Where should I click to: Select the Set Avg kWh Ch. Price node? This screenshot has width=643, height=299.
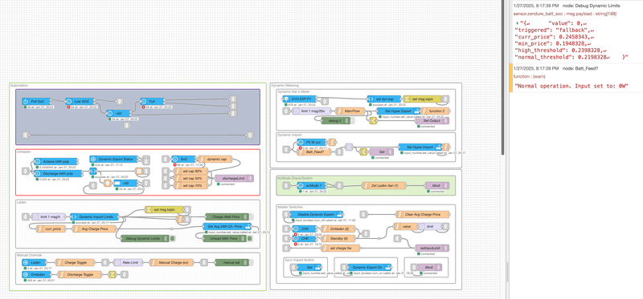pyautogui.click(x=227, y=226)
